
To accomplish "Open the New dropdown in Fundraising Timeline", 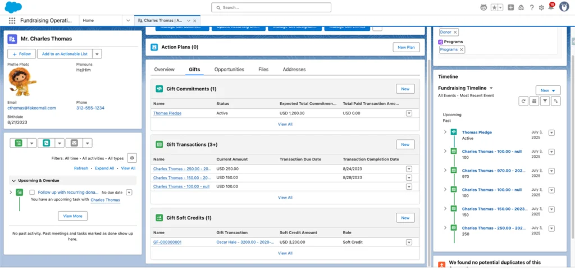I will click(x=547, y=90).
